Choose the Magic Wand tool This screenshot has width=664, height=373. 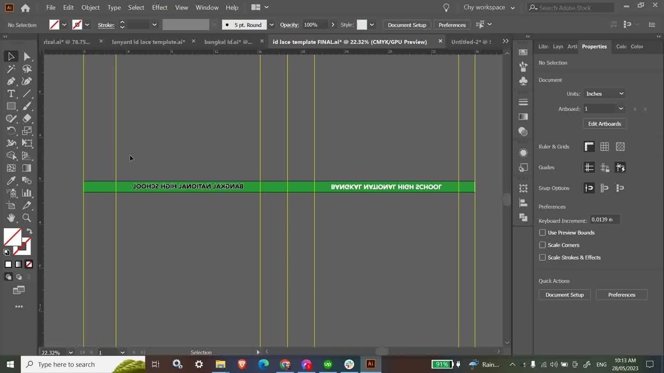tap(11, 69)
